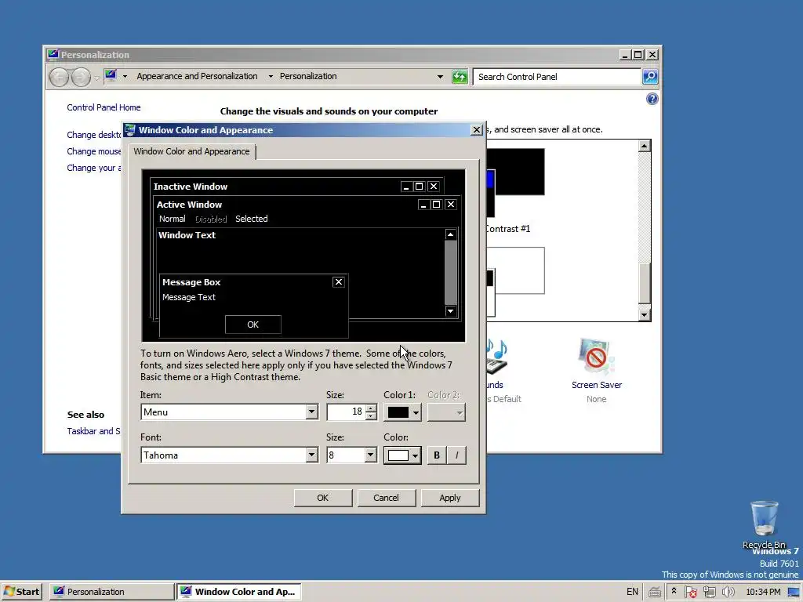Image resolution: width=803 pixels, height=602 pixels.
Task: Open Help in Personalization window
Action: [652, 100]
